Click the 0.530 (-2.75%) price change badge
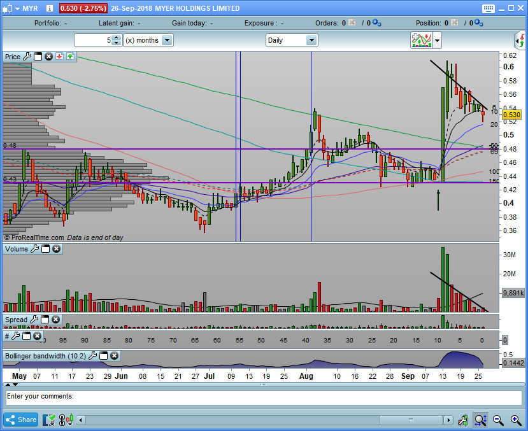Screen dimensions: 528x431 [83, 8]
